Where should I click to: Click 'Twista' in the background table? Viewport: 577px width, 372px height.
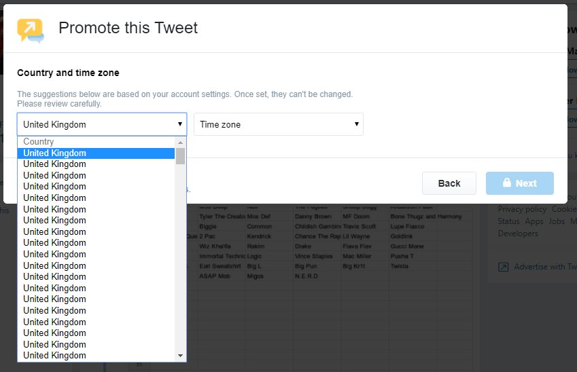coord(399,266)
